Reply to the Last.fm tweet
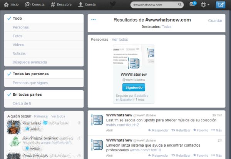Viewport: 231px width, 159px height. (x=158, y=130)
